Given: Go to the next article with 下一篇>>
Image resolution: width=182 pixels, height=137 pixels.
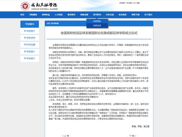Looking at the screenshot, I should coord(132,136).
